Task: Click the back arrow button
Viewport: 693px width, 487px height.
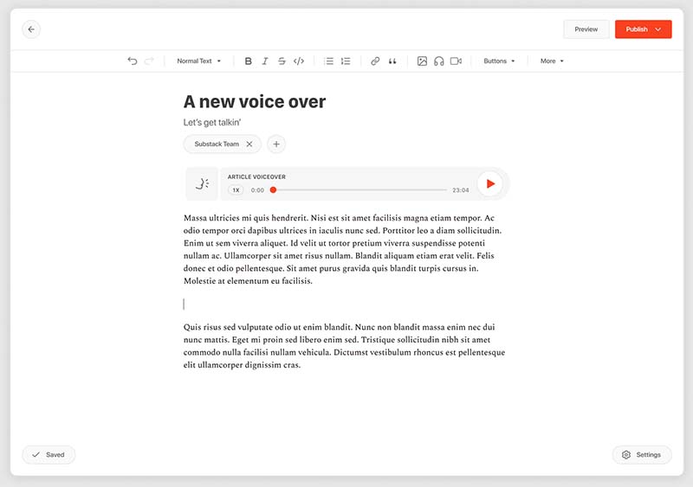Action: (31, 29)
